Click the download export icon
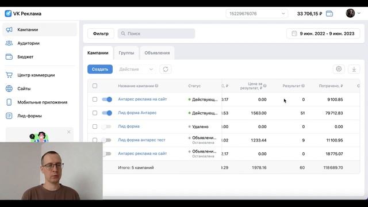Screen dimensions: 368x207 pyautogui.click(x=354, y=69)
